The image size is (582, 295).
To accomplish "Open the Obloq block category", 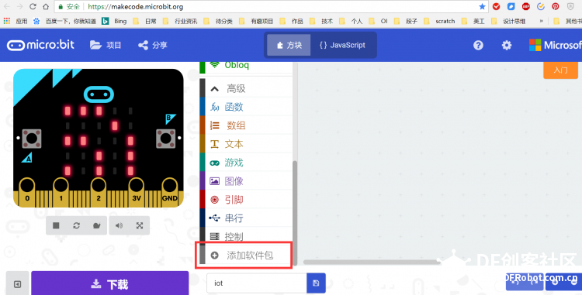I will tap(246, 66).
